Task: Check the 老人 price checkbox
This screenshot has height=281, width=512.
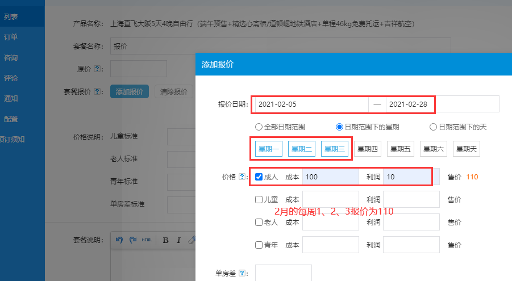Action: tap(259, 223)
